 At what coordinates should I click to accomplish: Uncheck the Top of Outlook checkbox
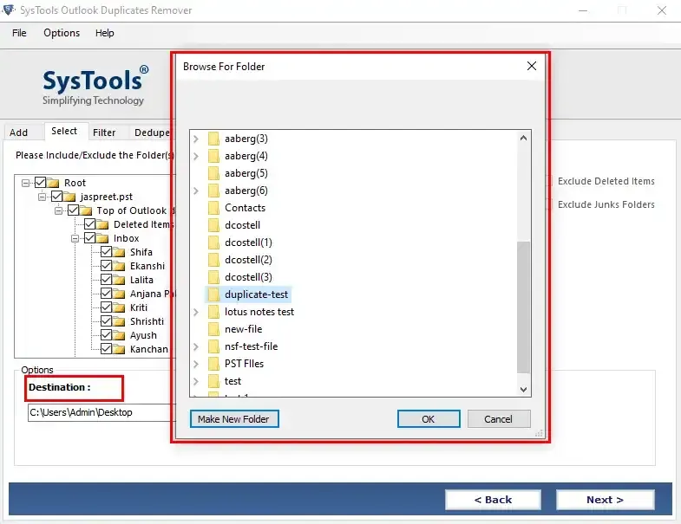tap(74, 210)
